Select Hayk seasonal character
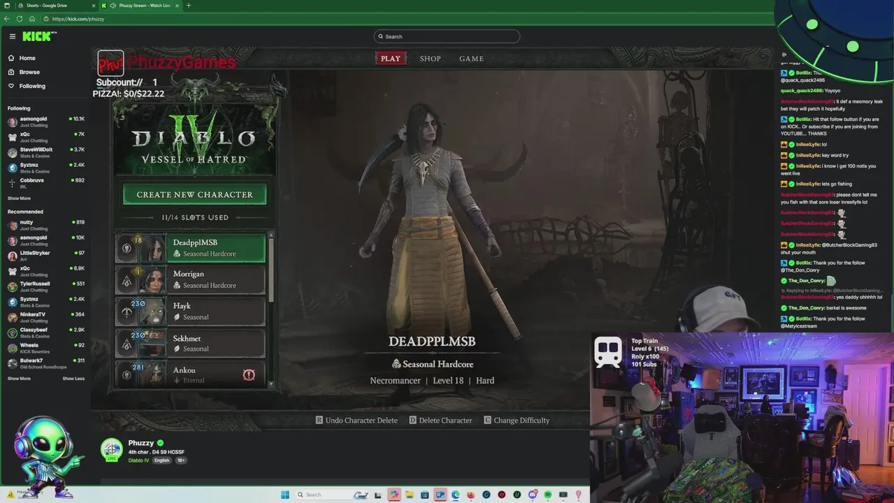 191,312
